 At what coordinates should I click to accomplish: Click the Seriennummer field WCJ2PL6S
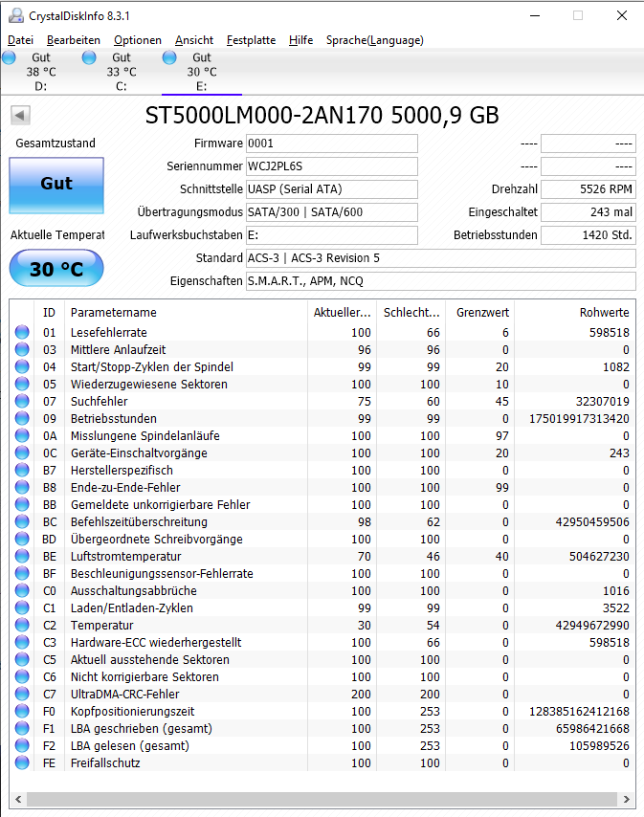(331, 166)
